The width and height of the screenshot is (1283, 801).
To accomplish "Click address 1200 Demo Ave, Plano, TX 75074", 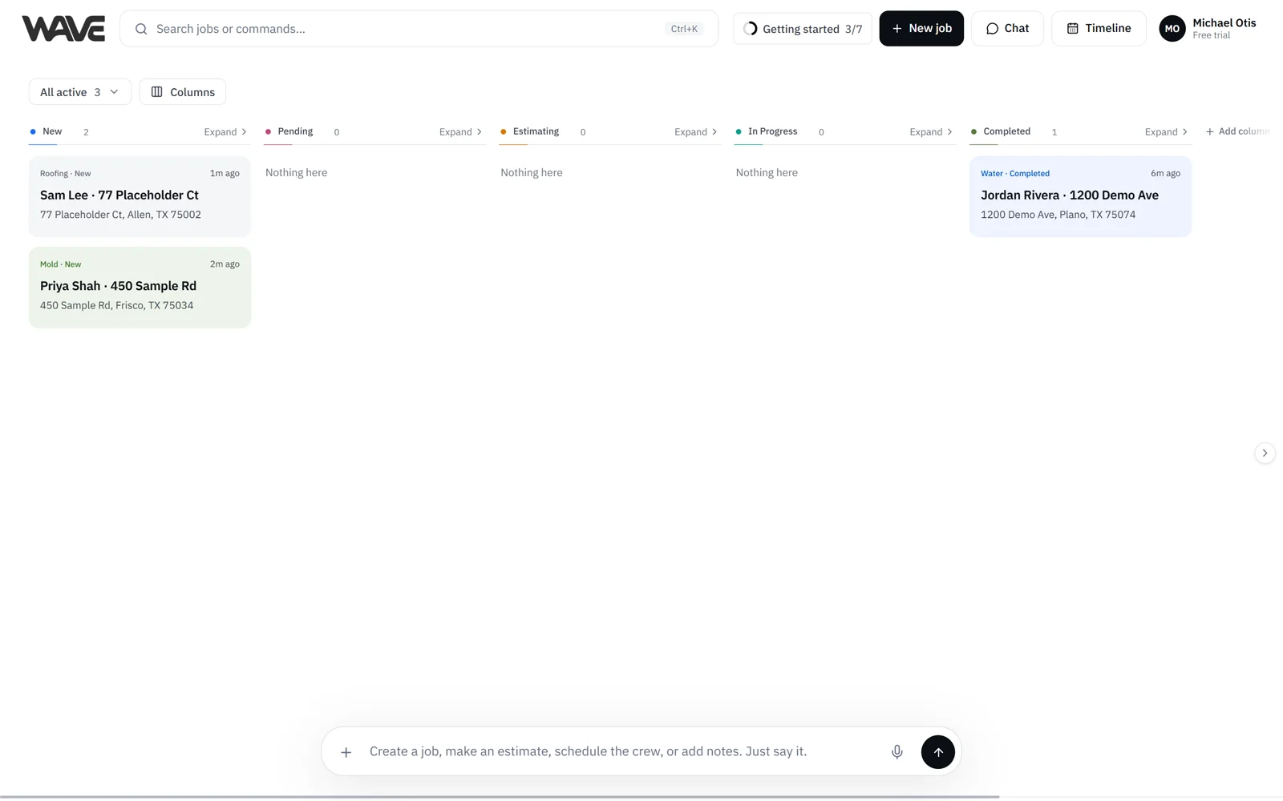I will pos(1058,215).
